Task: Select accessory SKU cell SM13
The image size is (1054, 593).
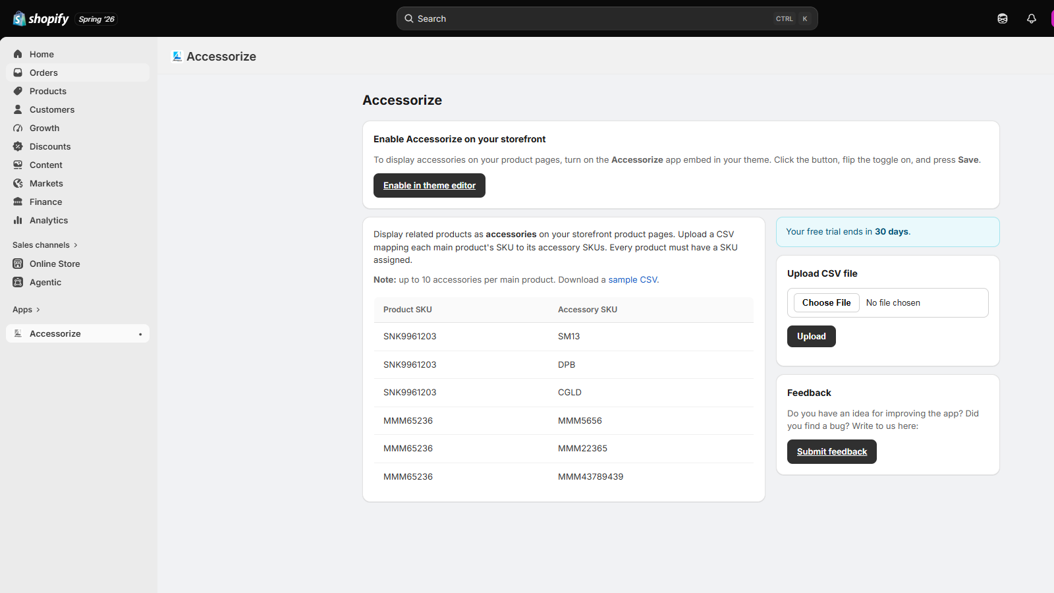Action: coord(569,336)
